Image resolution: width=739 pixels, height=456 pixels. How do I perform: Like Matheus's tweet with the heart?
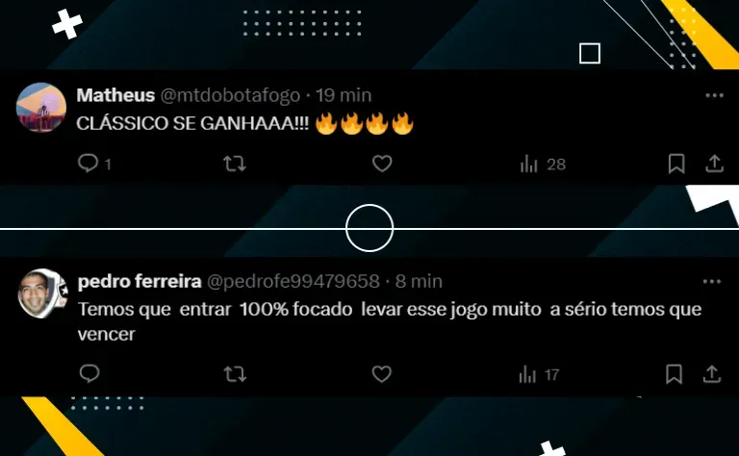[382, 164]
